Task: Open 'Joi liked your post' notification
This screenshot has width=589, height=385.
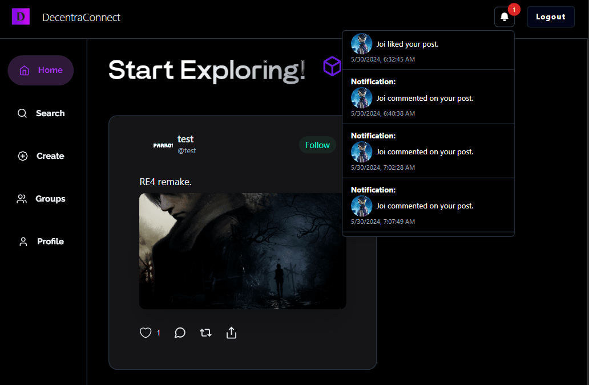Action: 428,50
